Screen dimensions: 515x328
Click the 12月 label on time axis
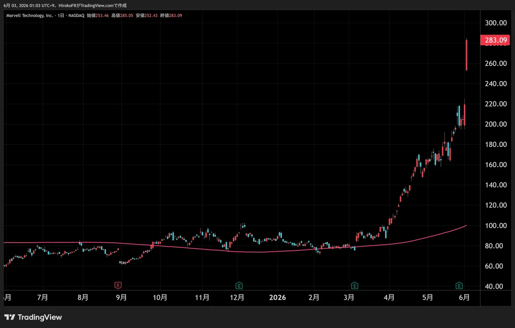coord(237,297)
